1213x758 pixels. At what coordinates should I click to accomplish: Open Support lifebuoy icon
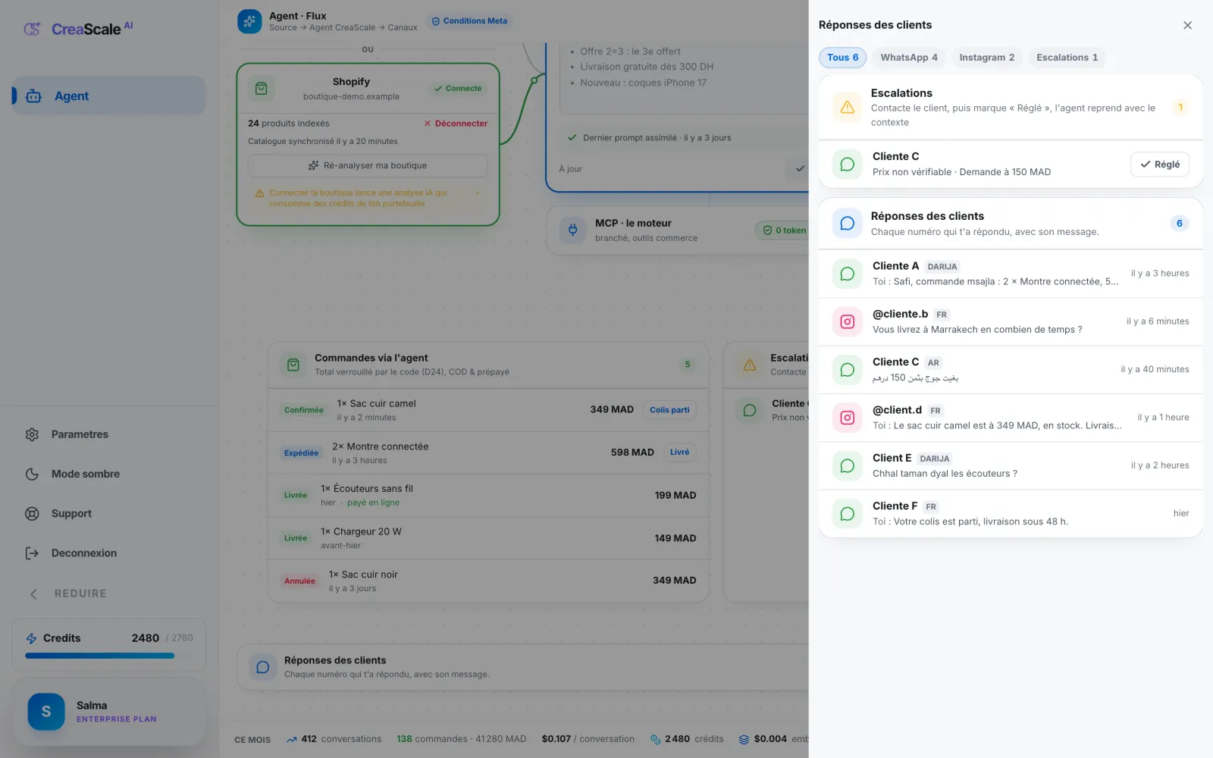tap(32, 513)
